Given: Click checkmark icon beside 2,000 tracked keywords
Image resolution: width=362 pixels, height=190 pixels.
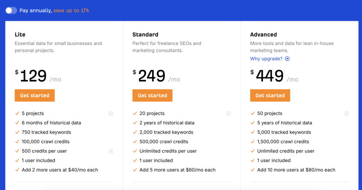Looking at the screenshot, I should point(135,132).
